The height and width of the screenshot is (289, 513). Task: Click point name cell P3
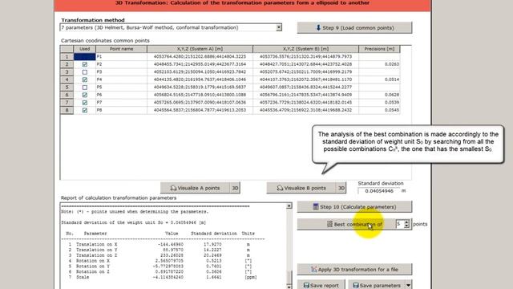(121, 72)
